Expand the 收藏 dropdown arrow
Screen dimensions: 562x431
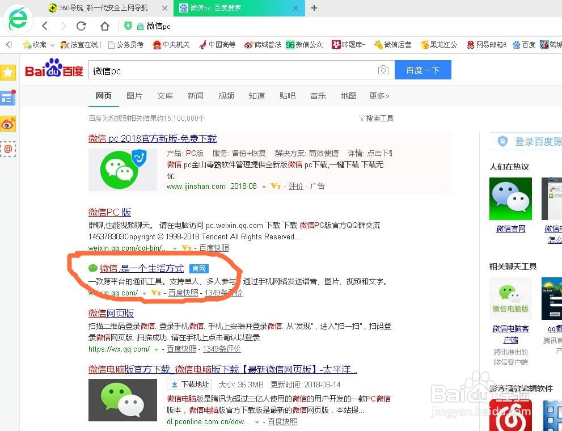click(52, 45)
